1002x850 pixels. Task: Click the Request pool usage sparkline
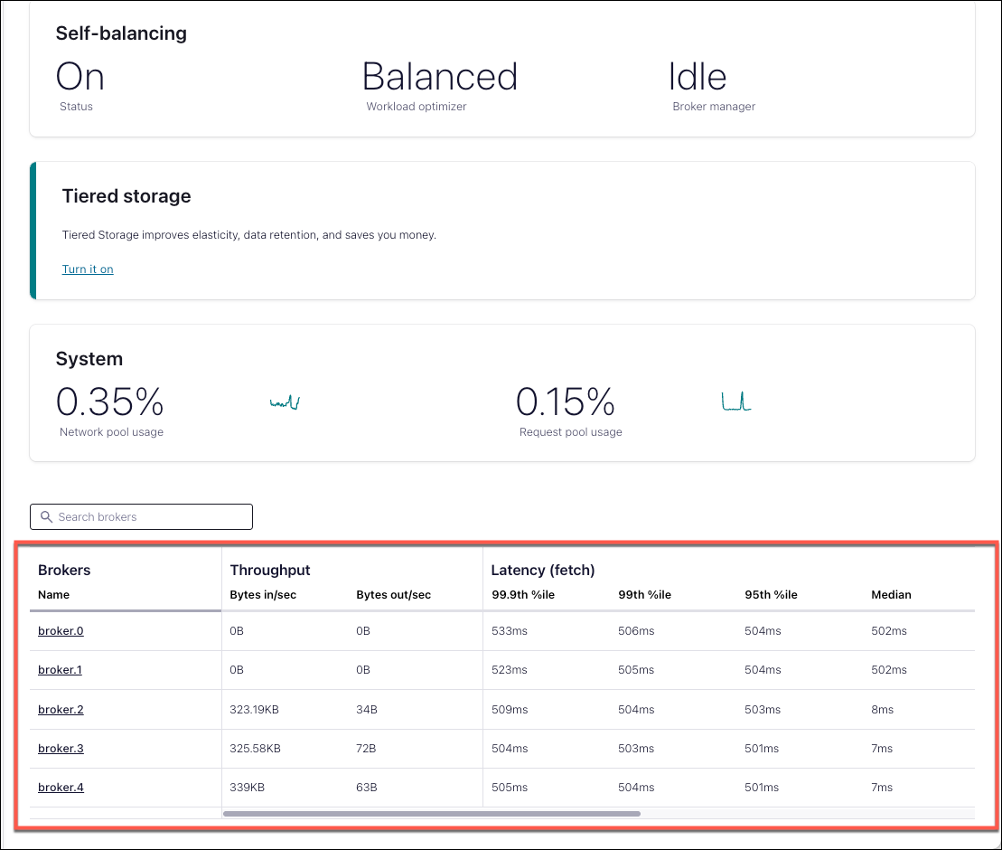pyautogui.click(x=736, y=401)
